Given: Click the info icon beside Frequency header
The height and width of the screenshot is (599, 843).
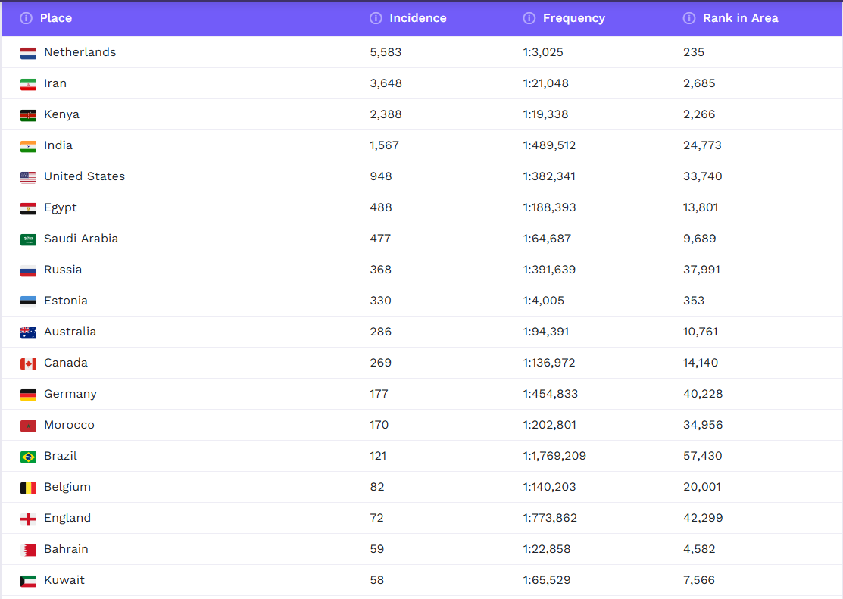Looking at the screenshot, I should [x=529, y=18].
